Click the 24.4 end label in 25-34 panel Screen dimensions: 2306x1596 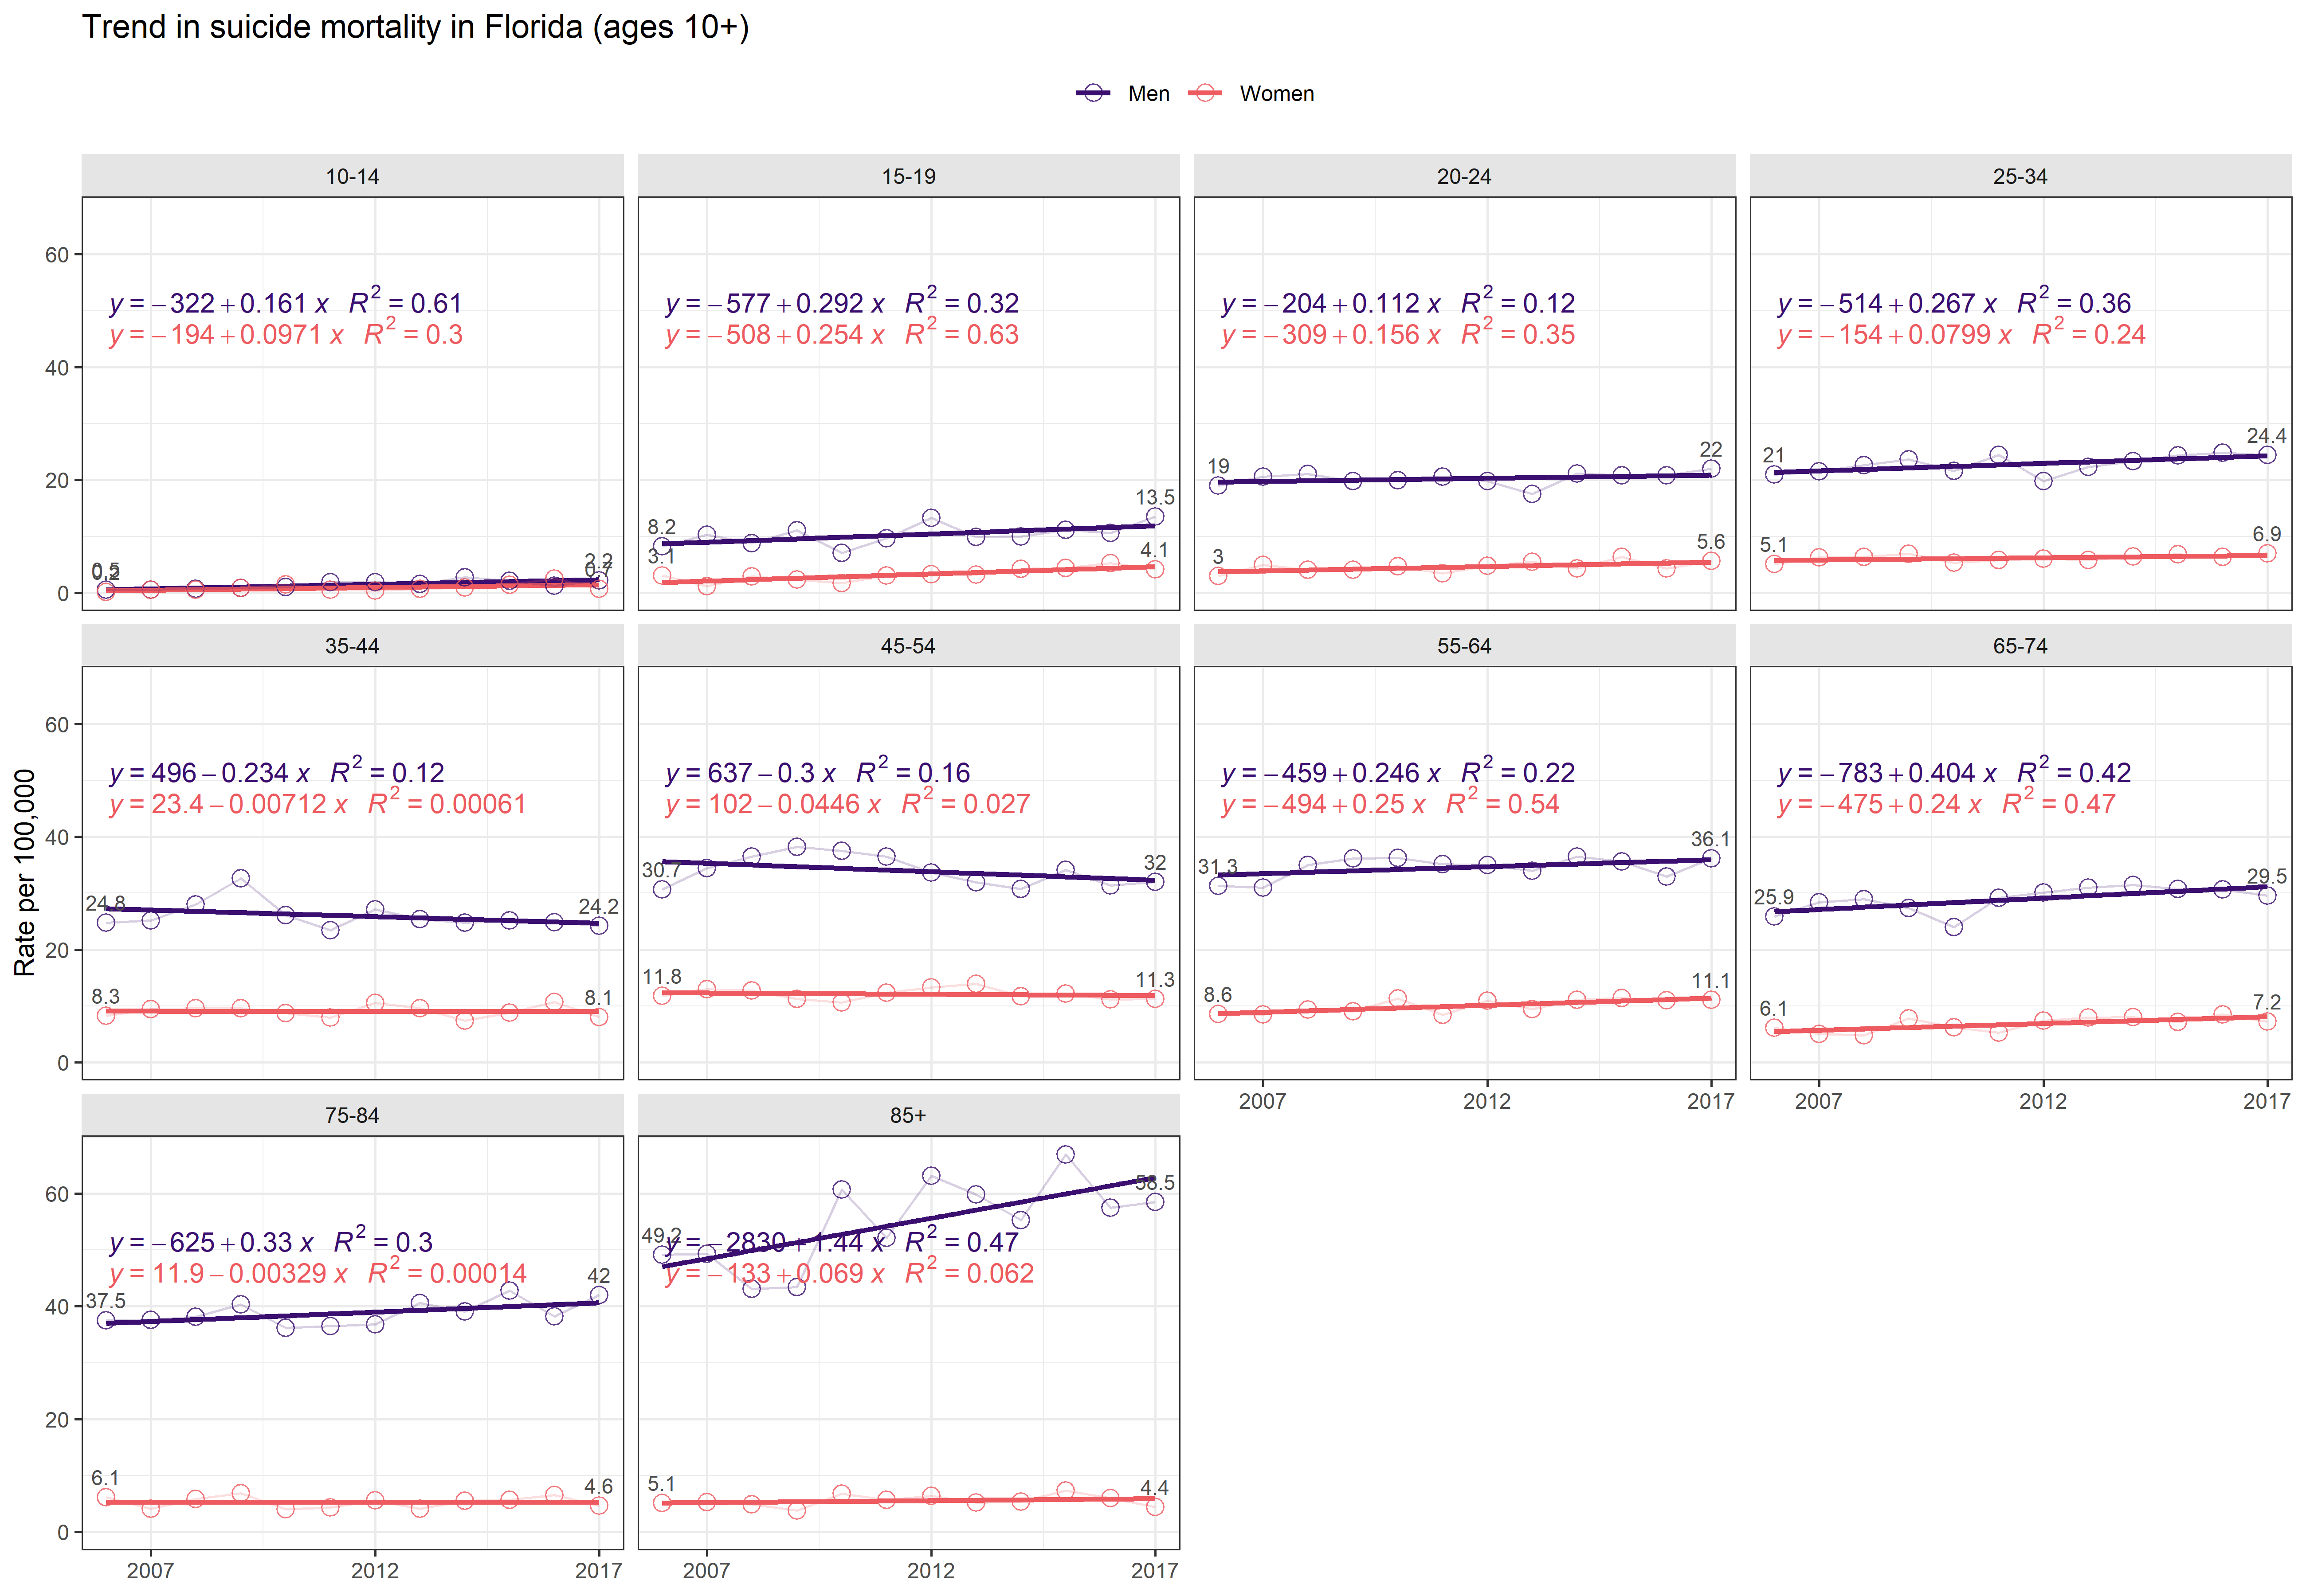[x=2266, y=436]
